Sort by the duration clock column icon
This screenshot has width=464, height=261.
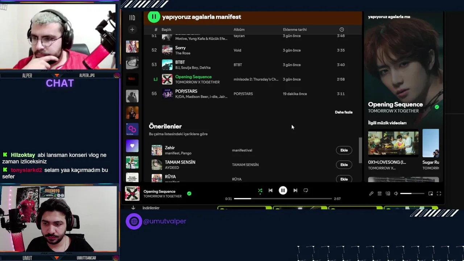(x=341, y=29)
